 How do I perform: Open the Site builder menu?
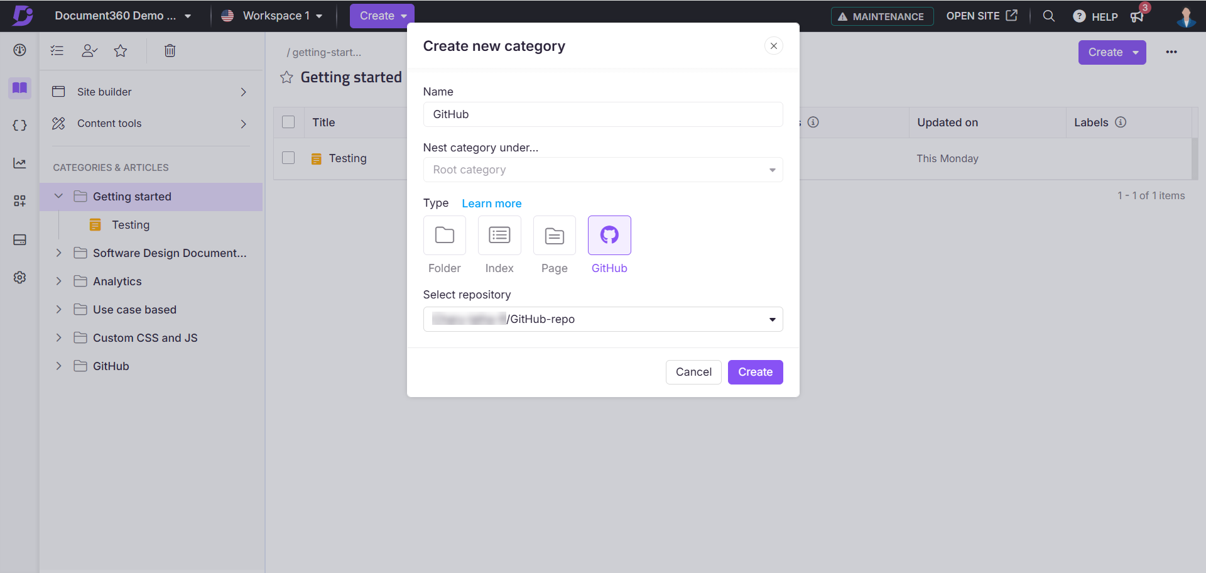tap(151, 92)
